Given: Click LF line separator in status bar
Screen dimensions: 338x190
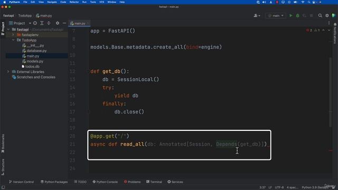Looking at the screenshot, I should 270,187.
